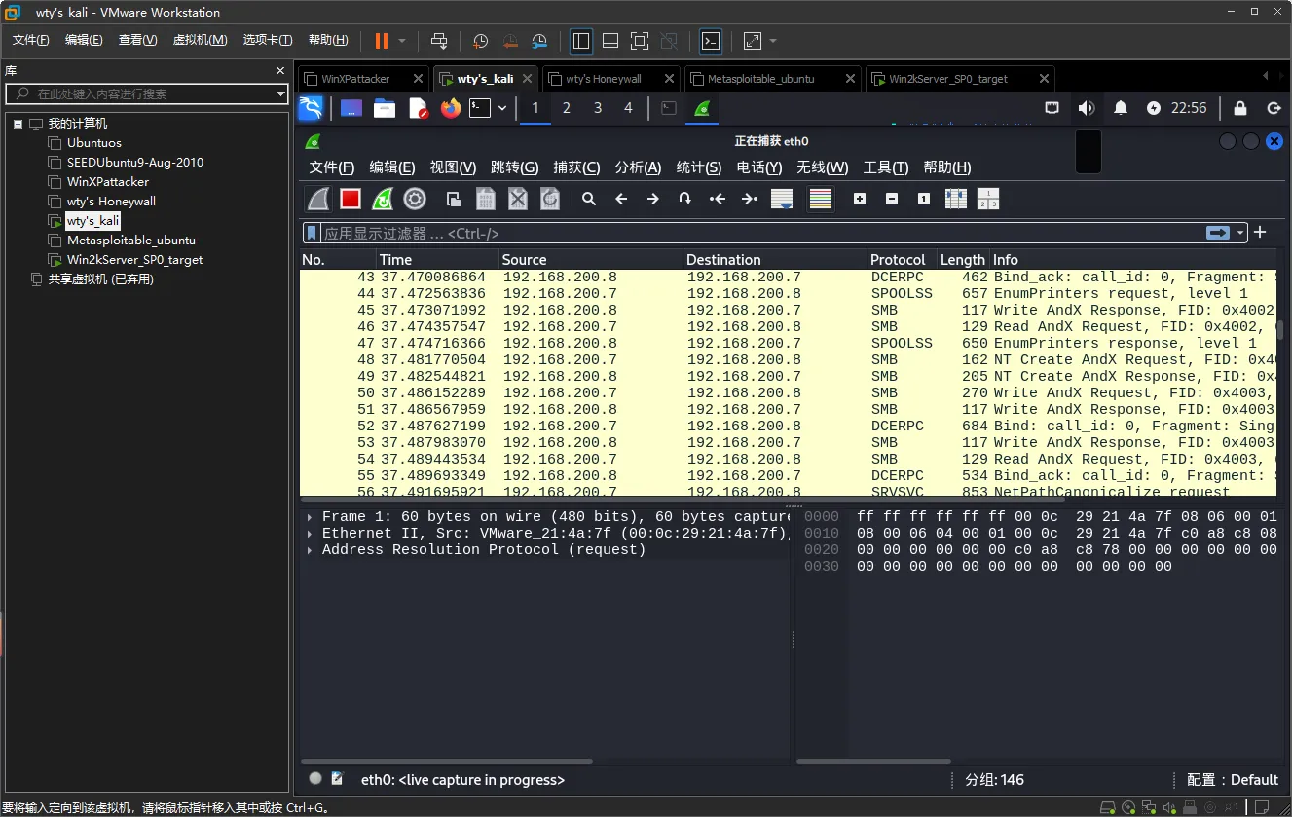Toggle auto-scroll during live capture

781,199
